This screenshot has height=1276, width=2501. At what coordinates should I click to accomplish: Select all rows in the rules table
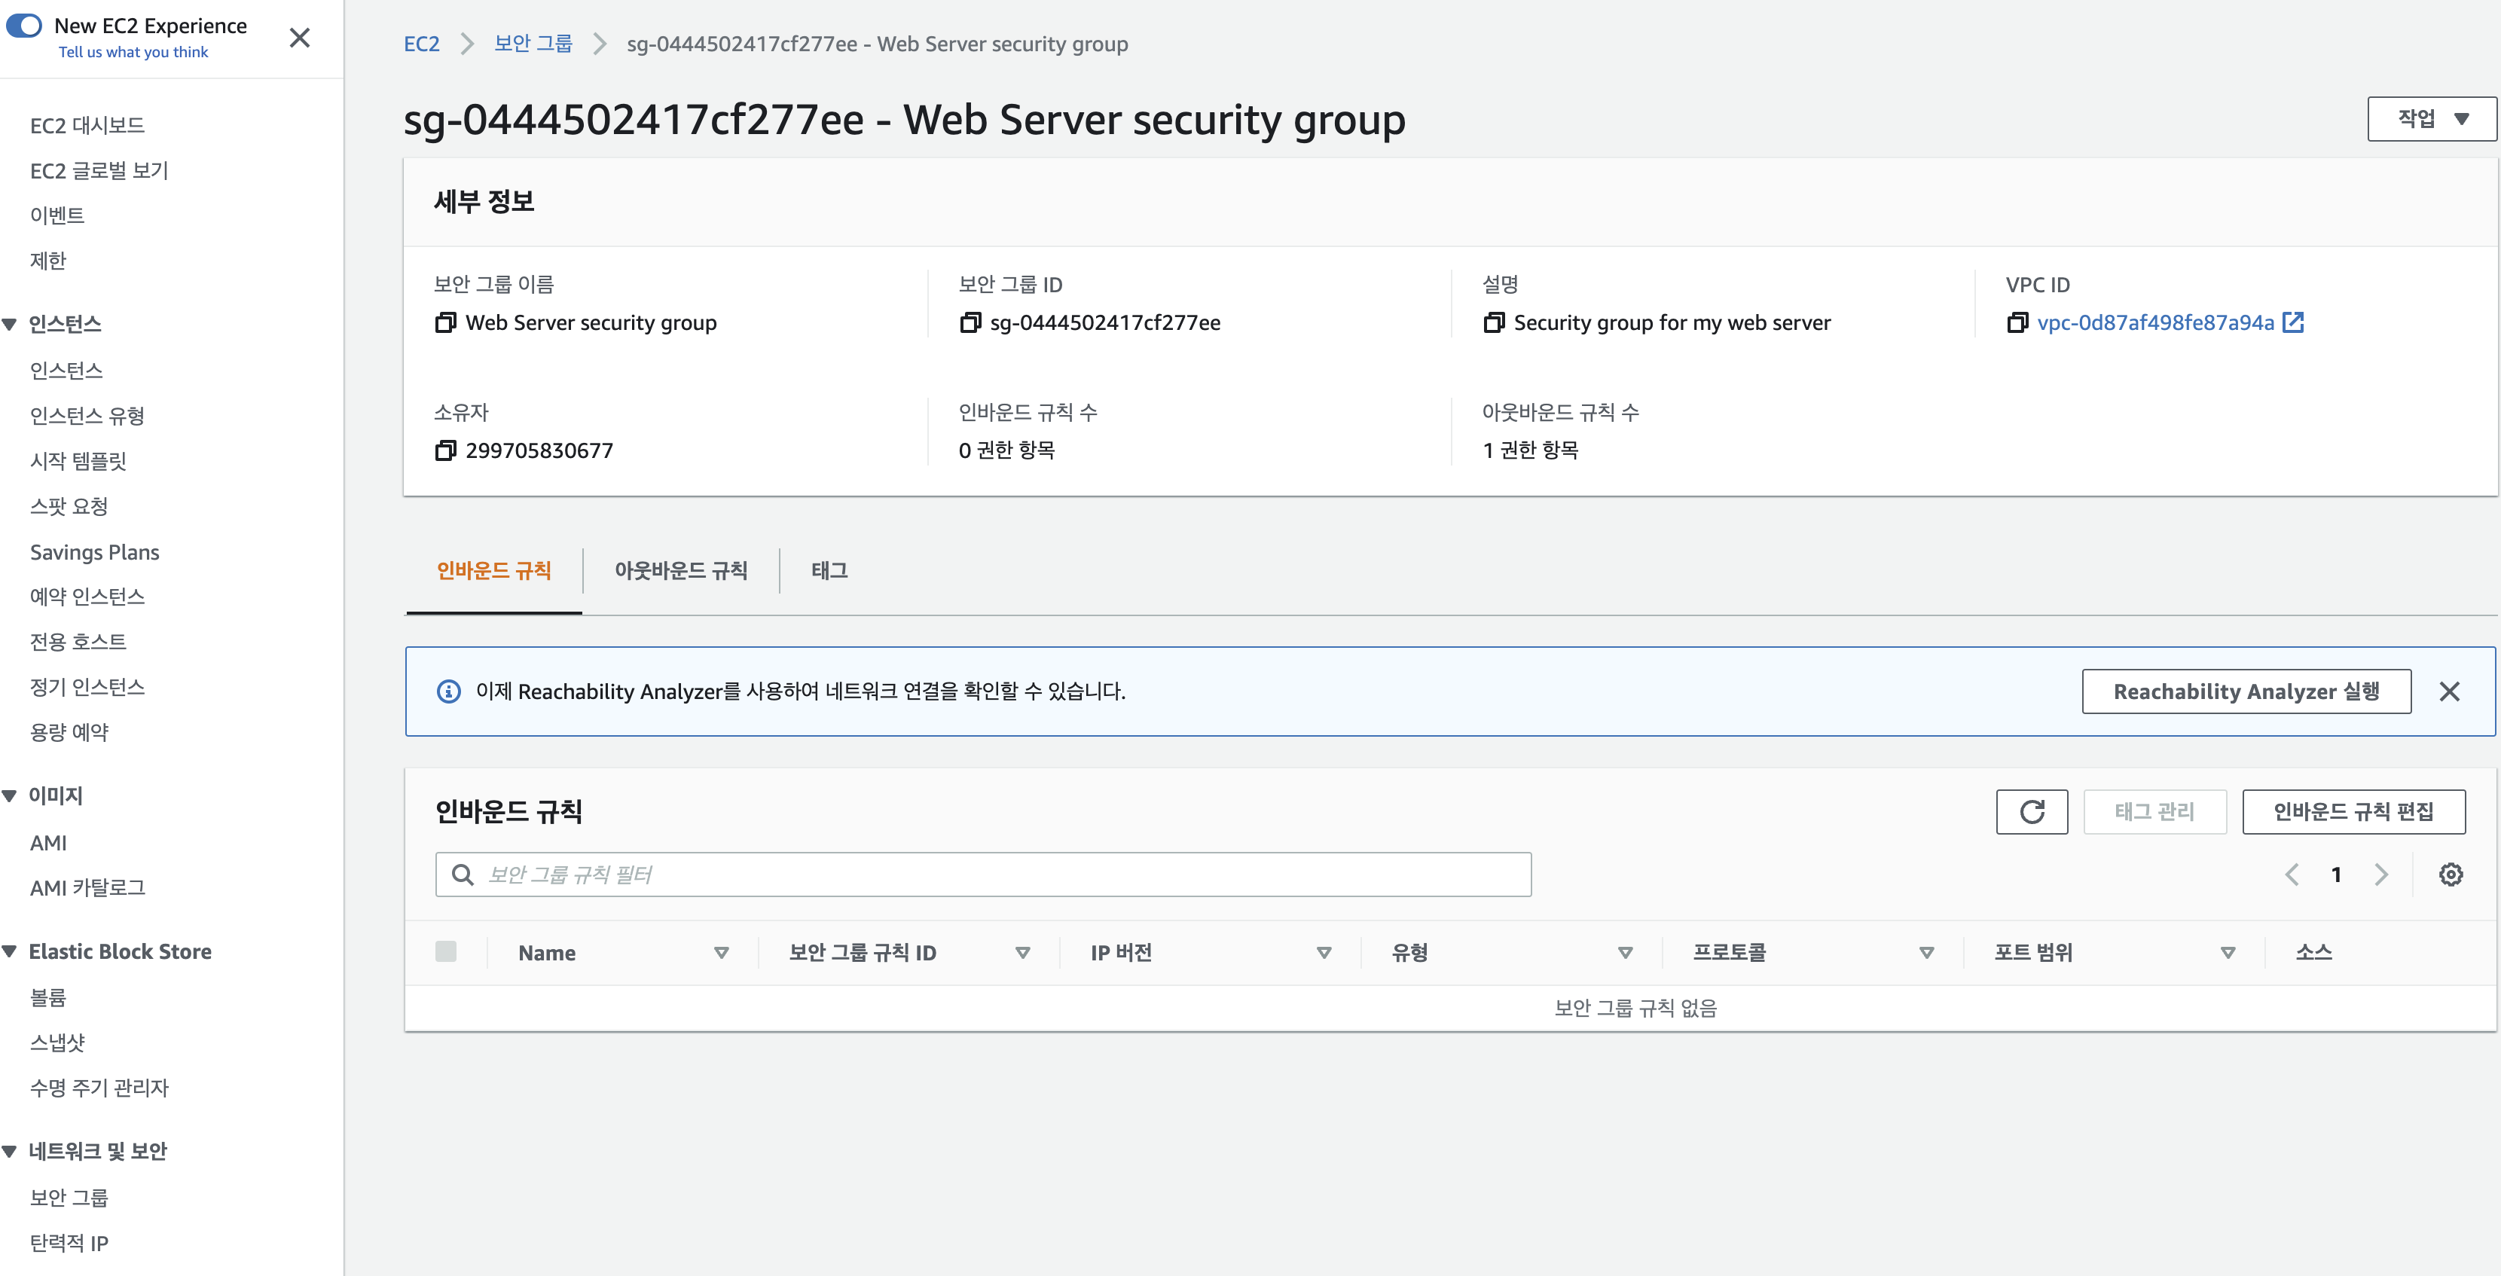coord(447,951)
